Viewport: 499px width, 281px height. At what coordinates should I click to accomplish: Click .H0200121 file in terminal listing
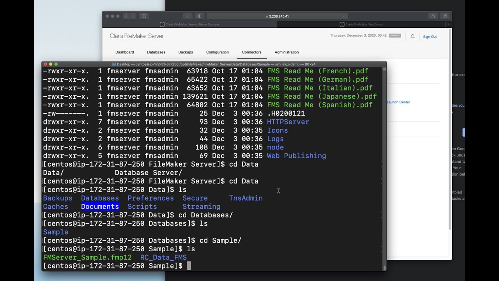(x=286, y=114)
